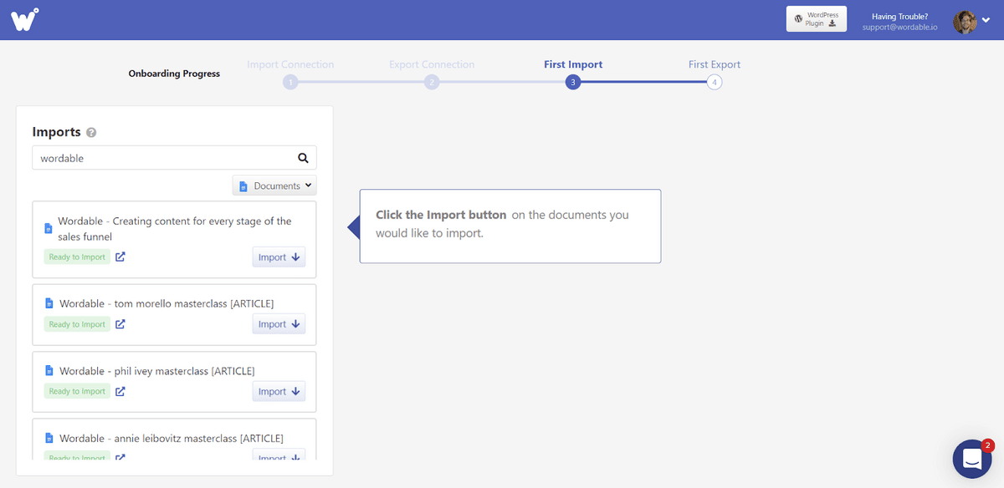Viewport: 1004px width, 488px height.
Task: Click your profile avatar picture
Action: click(966, 21)
